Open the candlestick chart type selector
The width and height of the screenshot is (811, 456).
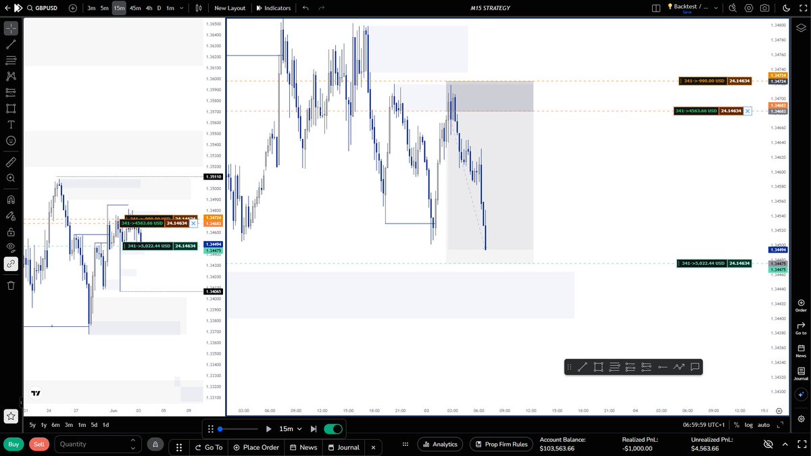pos(198,8)
